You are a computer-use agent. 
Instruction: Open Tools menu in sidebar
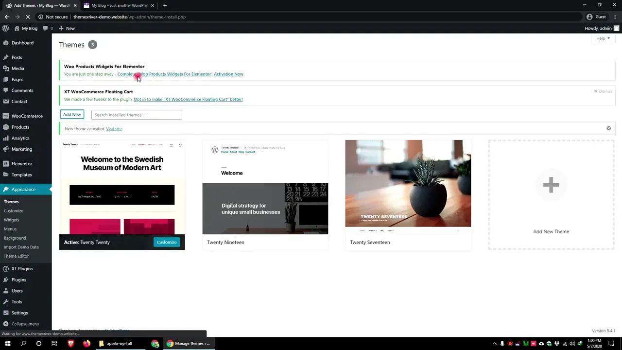[x=17, y=302]
